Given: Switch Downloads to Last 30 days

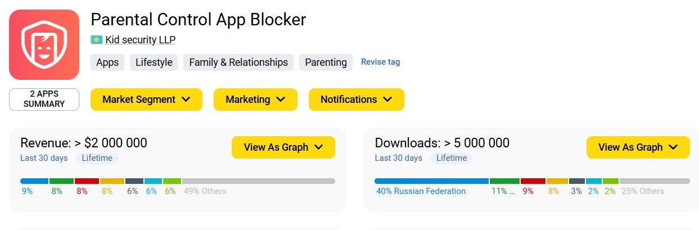Looking at the screenshot, I should pyautogui.click(x=398, y=158).
